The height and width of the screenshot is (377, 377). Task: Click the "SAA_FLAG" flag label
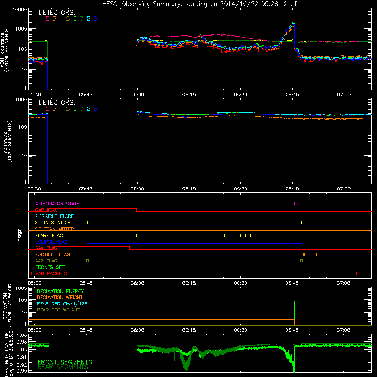click(46, 248)
